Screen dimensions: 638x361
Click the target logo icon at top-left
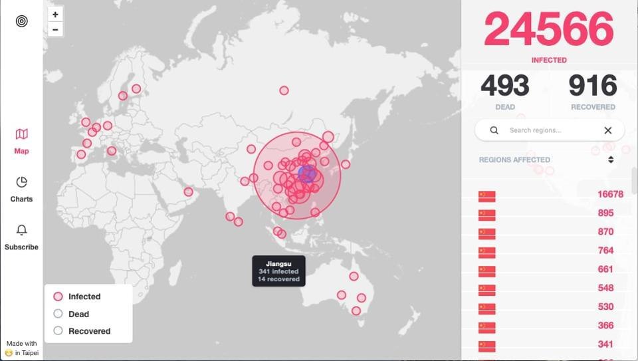[x=21, y=21]
